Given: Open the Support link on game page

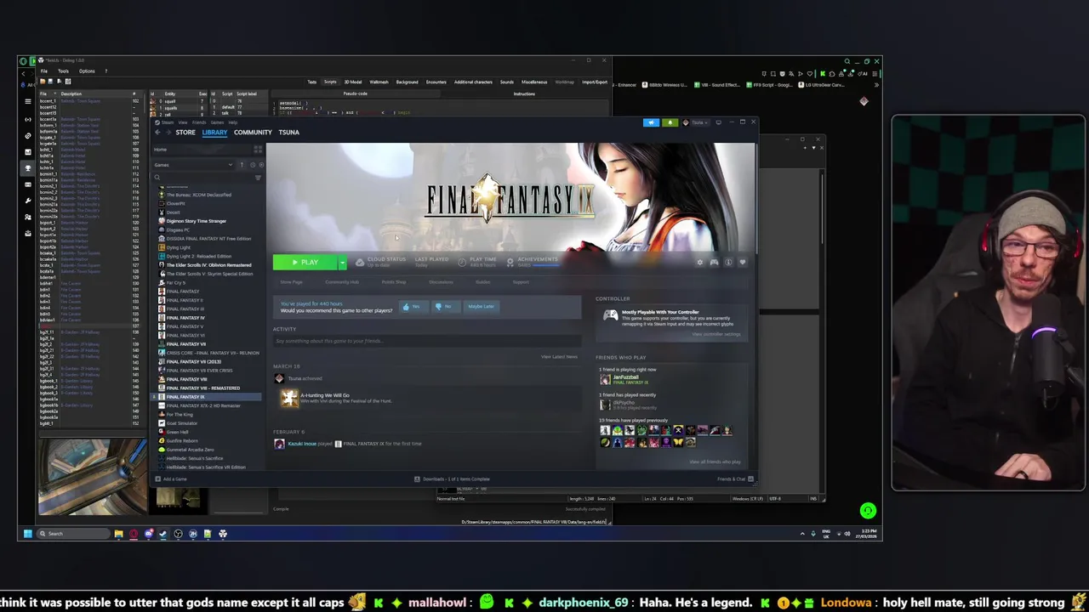Looking at the screenshot, I should [521, 282].
